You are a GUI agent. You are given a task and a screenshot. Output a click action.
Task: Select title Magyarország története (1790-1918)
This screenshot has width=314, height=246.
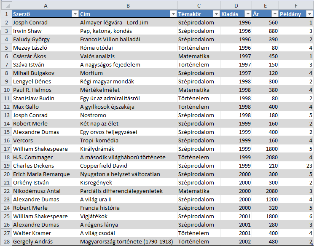tap(128, 242)
